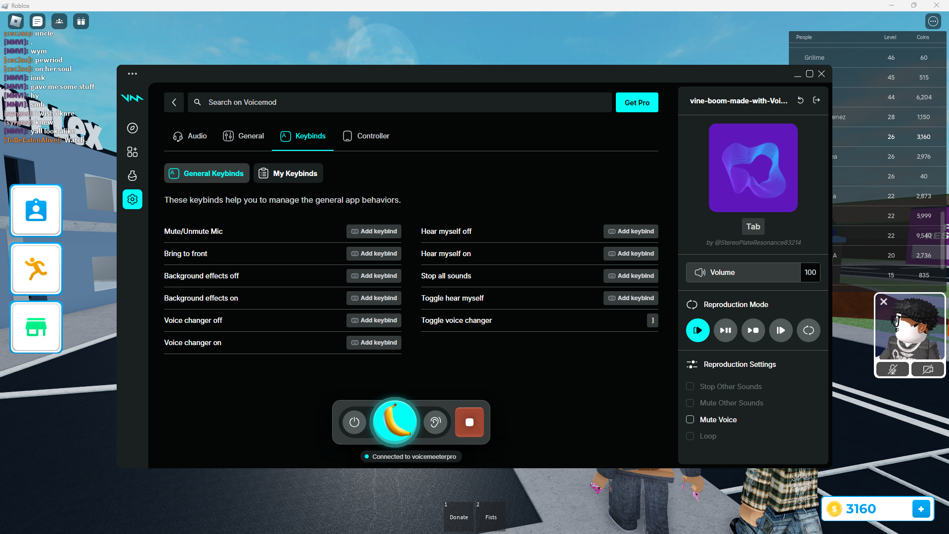The height and width of the screenshot is (534, 949).
Task: Select the Keybinds tab
Action: (x=303, y=136)
